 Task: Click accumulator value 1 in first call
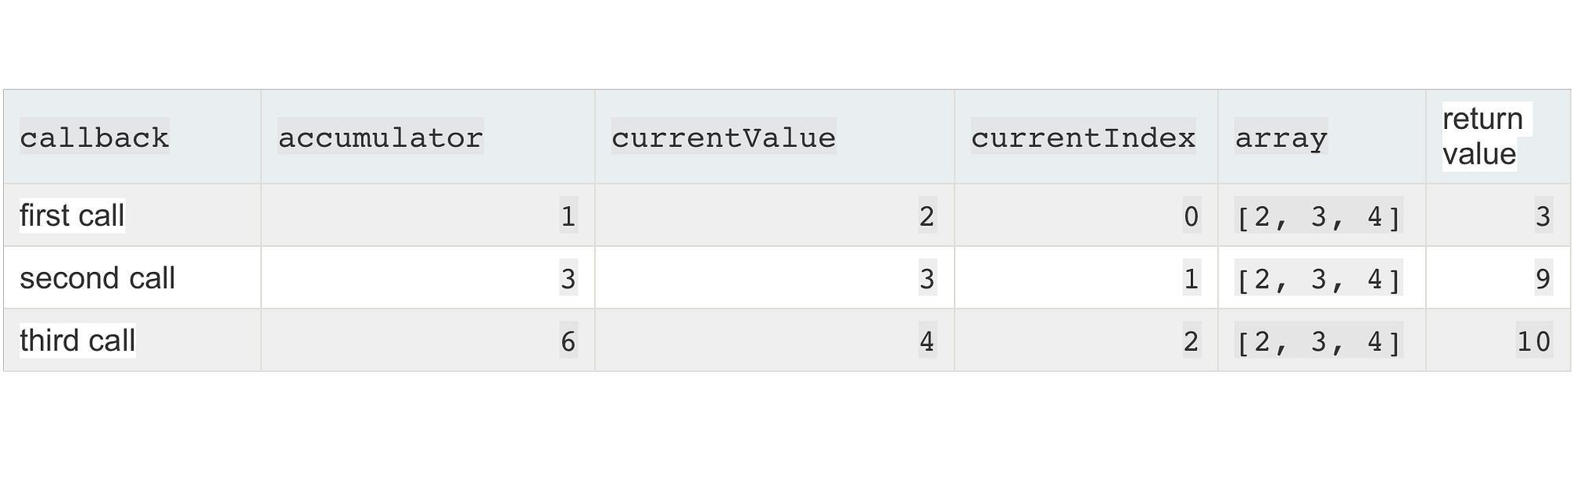coord(568,216)
